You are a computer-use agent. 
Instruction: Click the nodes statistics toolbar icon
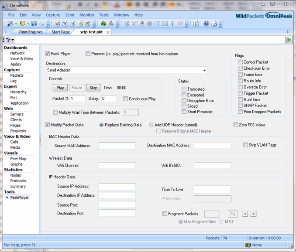coord(127,24)
